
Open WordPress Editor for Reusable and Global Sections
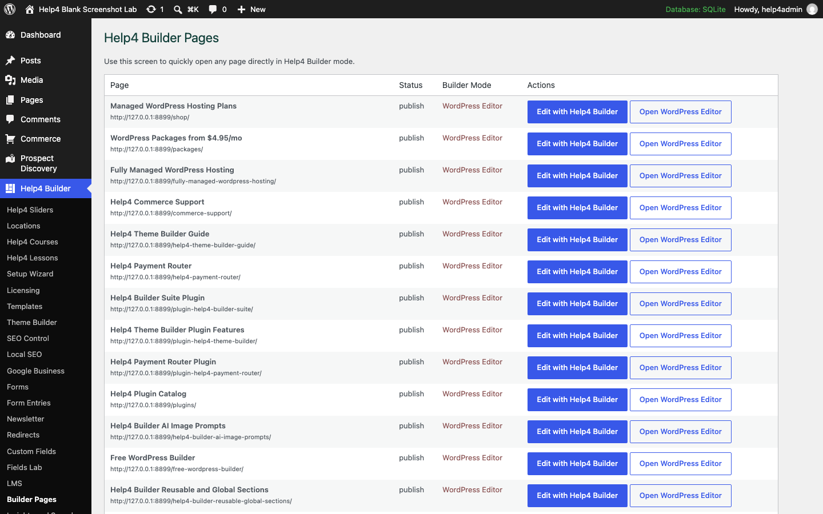(x=680, y=496)
